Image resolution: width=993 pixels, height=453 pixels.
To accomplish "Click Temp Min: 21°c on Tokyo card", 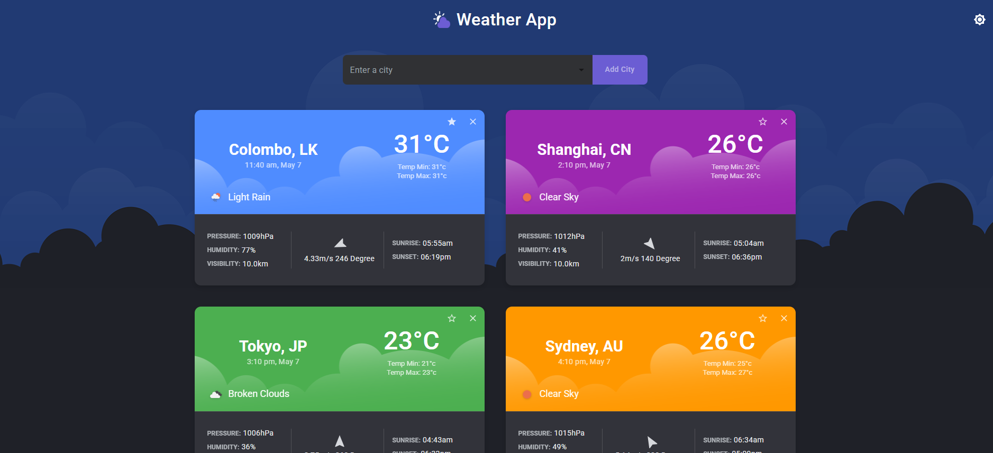I will (412, 364).
